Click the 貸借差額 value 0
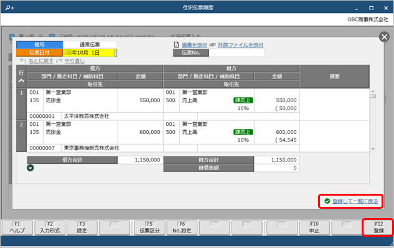The height and width of the screenshot is (248, 394). click(276, 168)
